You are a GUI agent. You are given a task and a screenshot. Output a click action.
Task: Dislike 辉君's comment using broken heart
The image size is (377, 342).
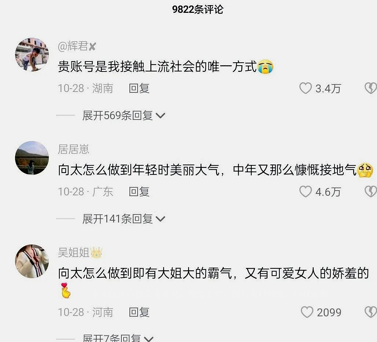click(371, 88)
